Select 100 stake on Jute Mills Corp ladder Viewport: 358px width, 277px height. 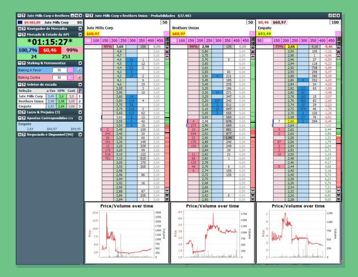click(96, 41)
